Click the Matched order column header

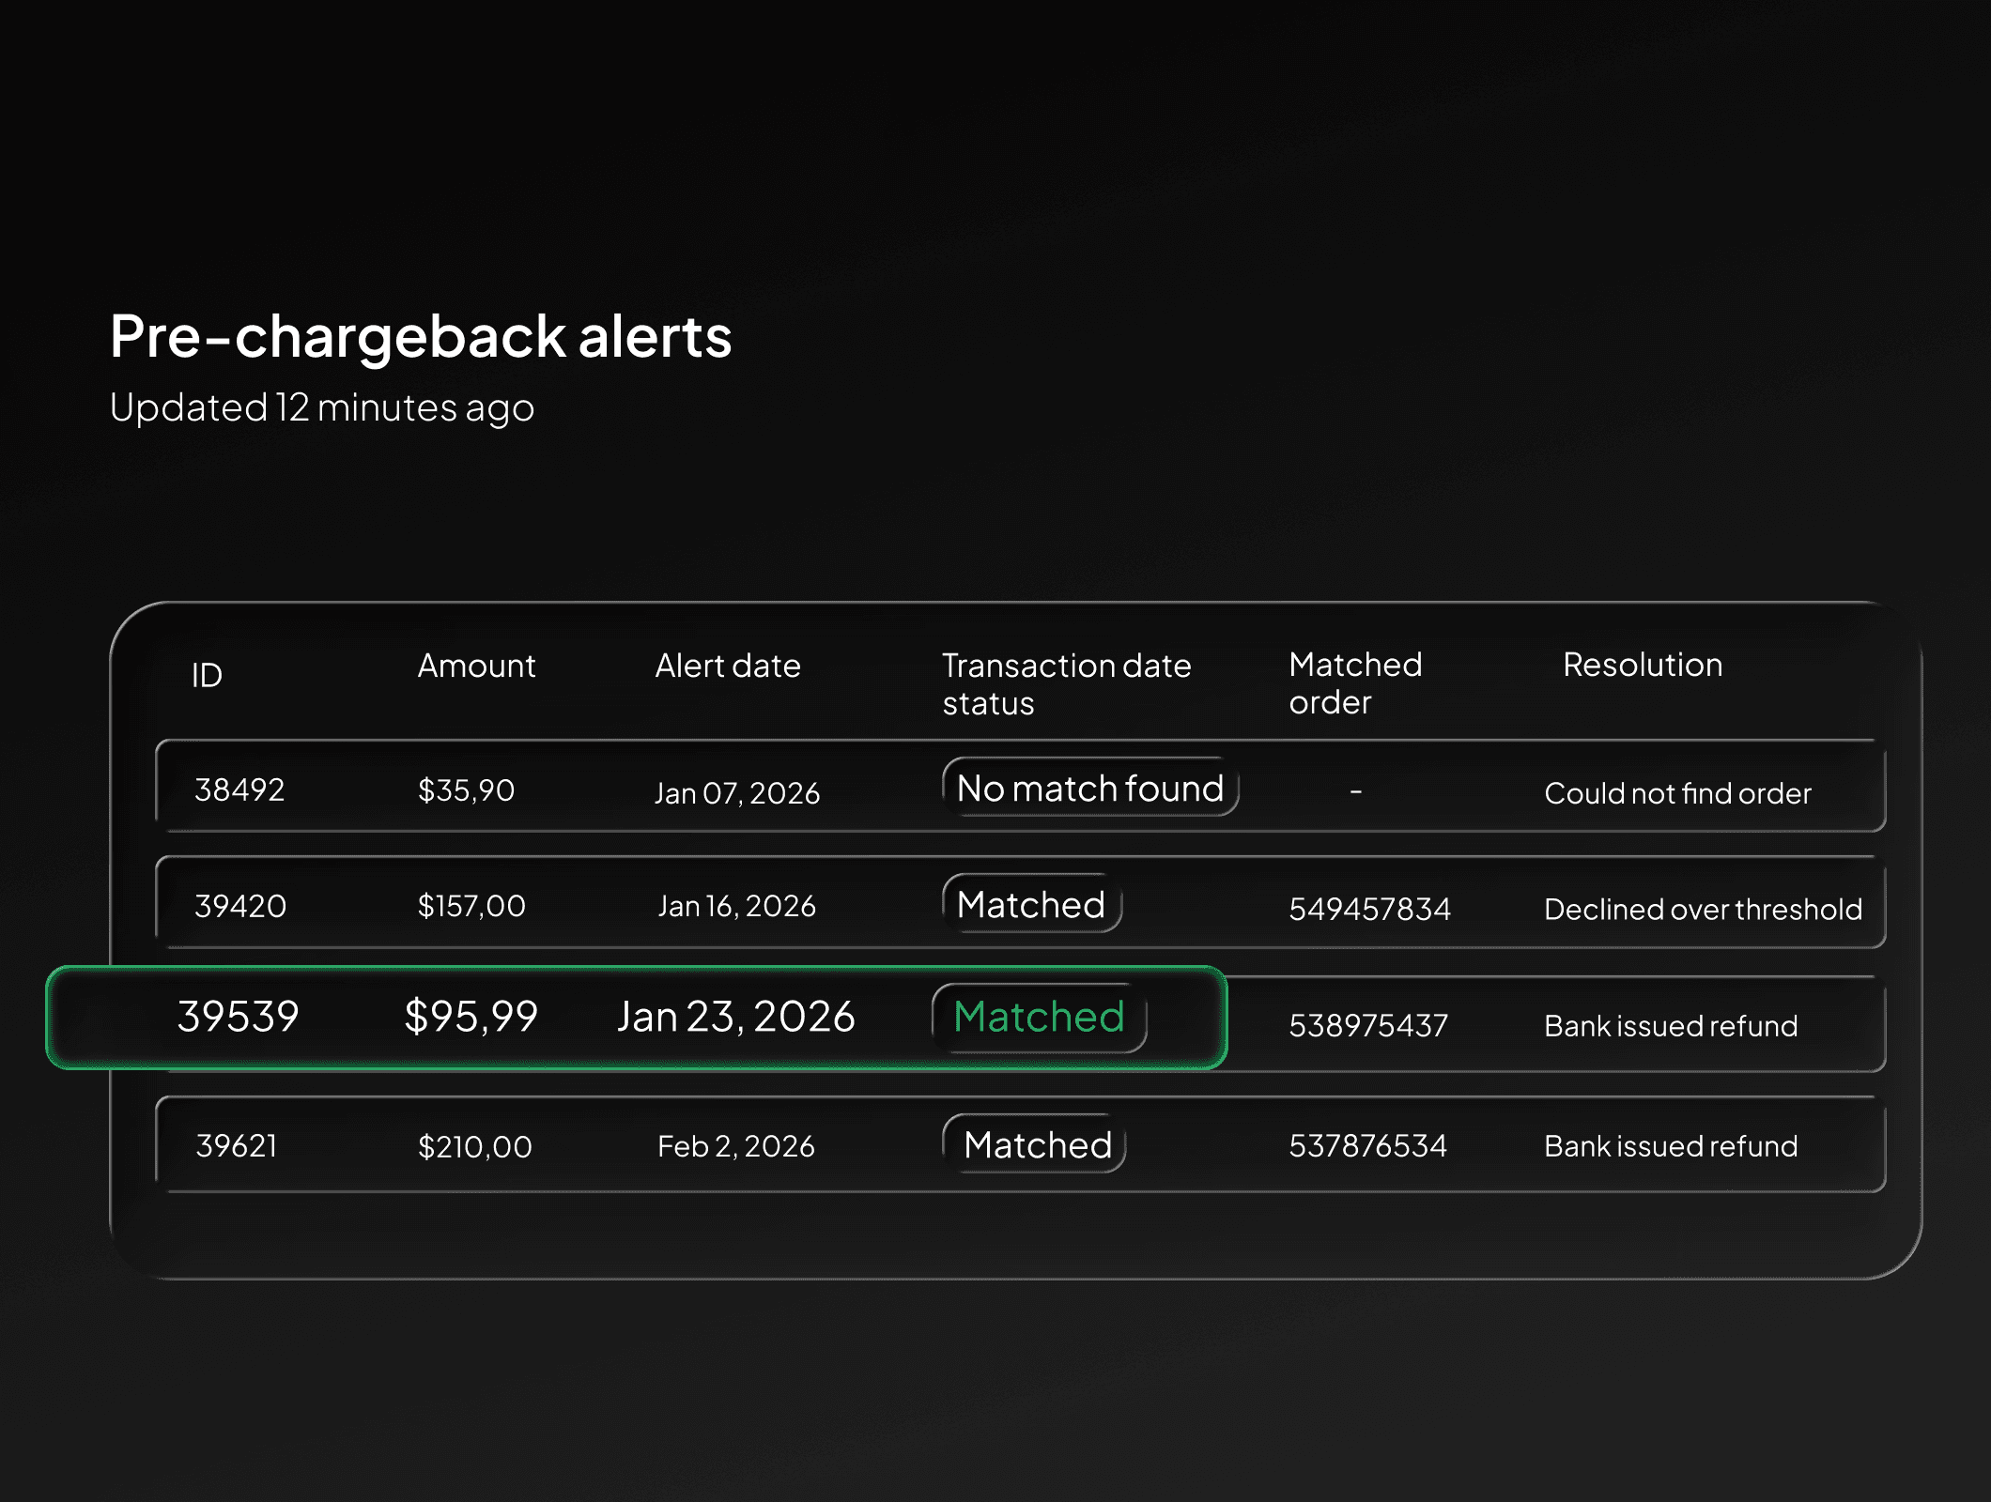point(1354,682)
